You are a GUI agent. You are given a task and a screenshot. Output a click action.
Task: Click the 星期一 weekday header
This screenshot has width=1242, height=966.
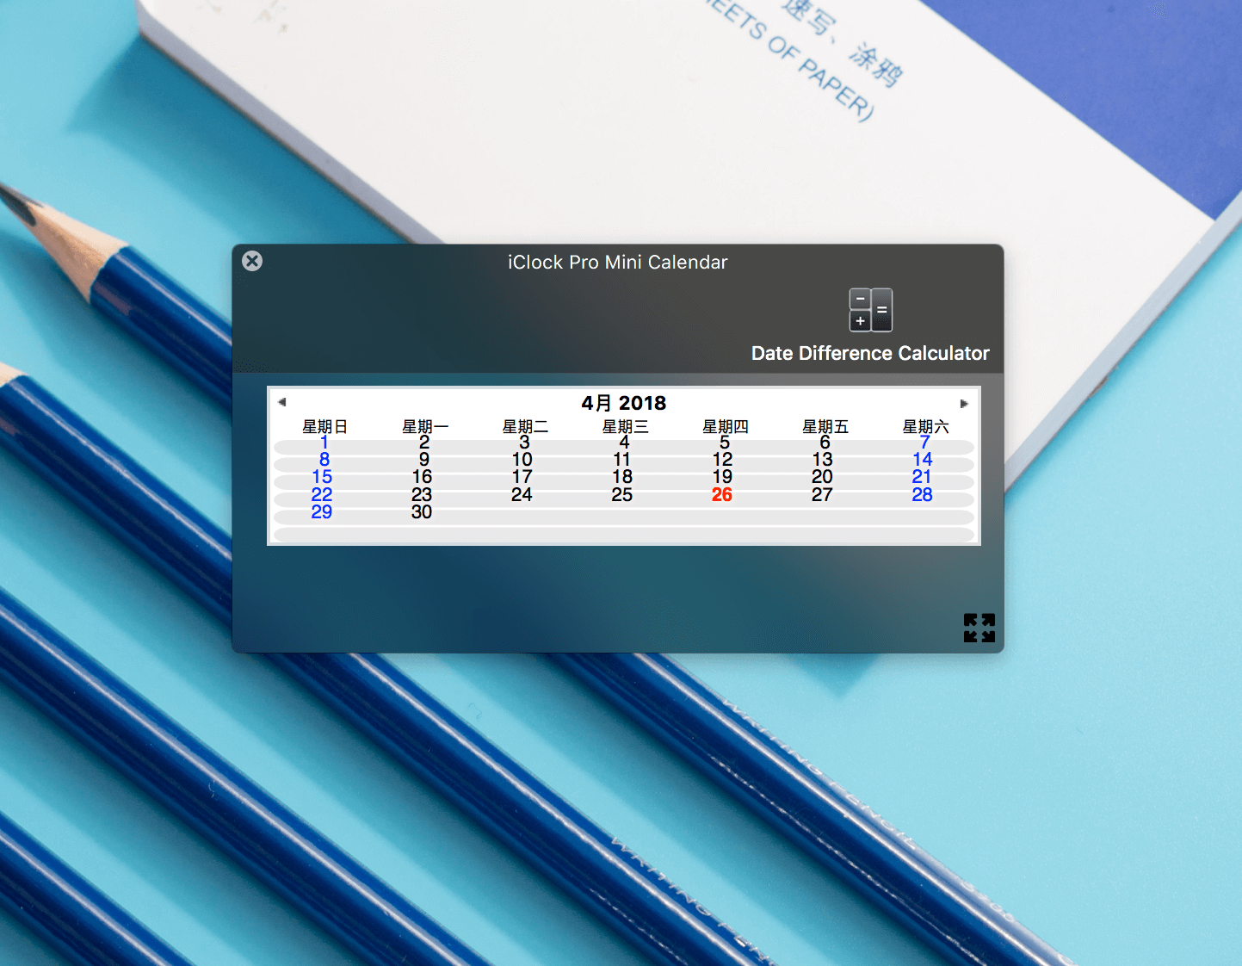(425, 426)
